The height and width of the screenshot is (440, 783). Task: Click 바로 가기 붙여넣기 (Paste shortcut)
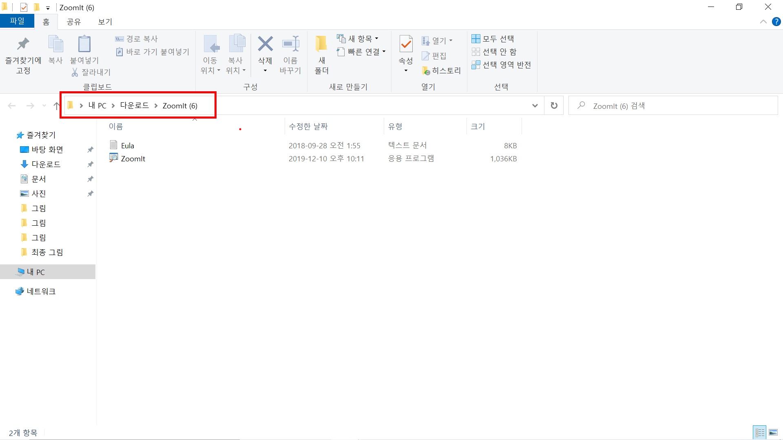point(153,52)
